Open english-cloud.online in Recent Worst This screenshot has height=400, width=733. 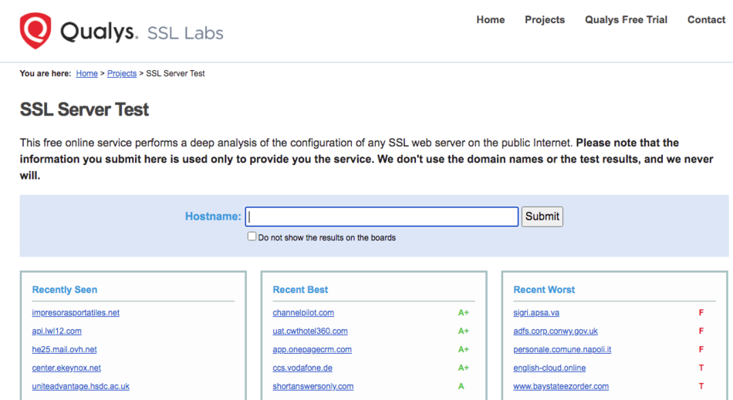(549, 368)
